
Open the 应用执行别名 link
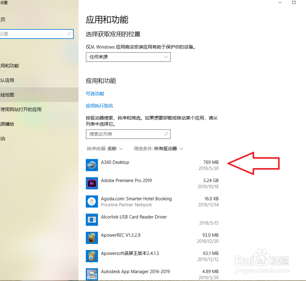(99, 106)
